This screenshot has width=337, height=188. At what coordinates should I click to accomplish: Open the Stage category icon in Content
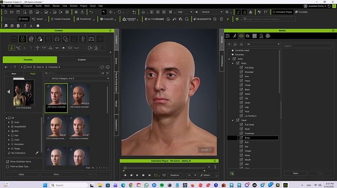91,39
